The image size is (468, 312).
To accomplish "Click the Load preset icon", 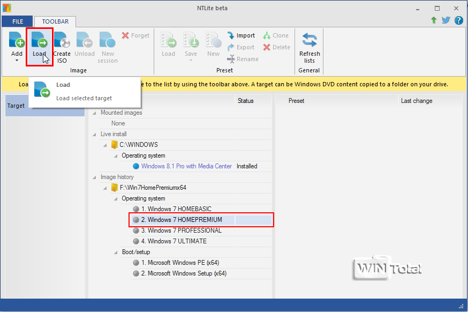I will point(168,40).
